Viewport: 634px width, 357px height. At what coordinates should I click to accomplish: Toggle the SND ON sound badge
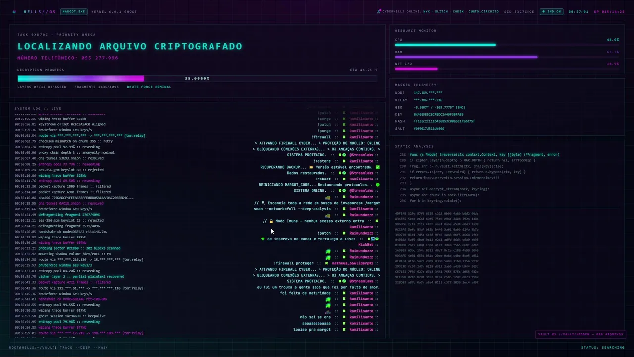point(552,11)
